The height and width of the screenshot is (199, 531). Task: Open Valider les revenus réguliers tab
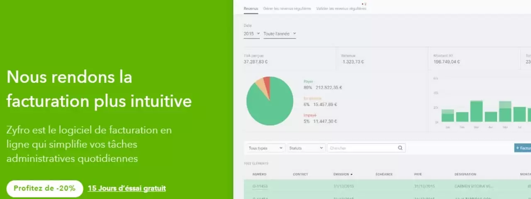coord(341,8)
